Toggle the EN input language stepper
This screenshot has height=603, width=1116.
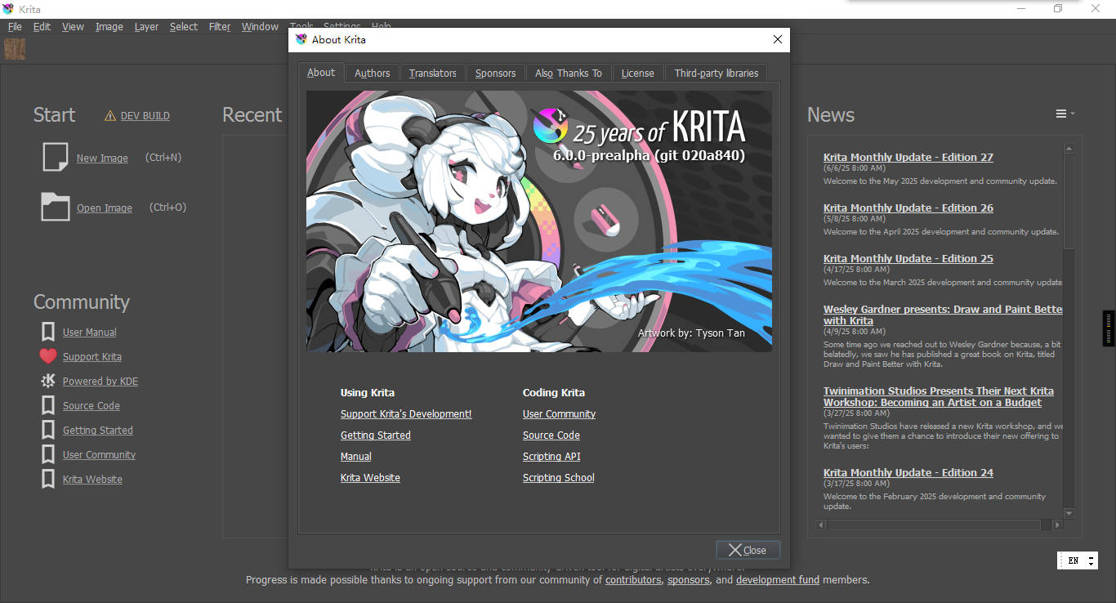[1091, 561]
